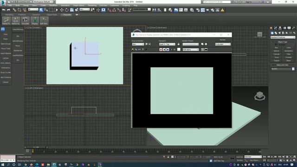297x167 pixels.
Task: Click the yellow warning triangle icon
Action: [x=222, y=10]
